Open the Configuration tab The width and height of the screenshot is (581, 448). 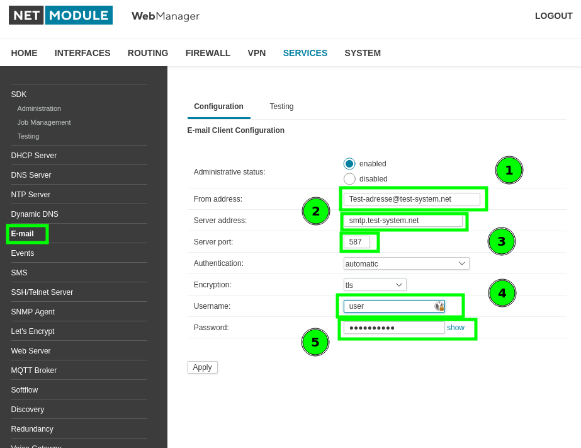point(218,106)
